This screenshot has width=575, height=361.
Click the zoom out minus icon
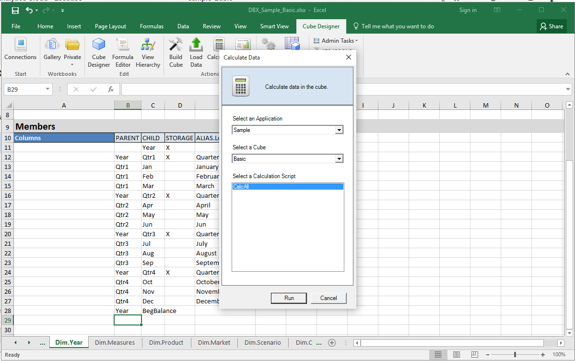coord(488,355)
